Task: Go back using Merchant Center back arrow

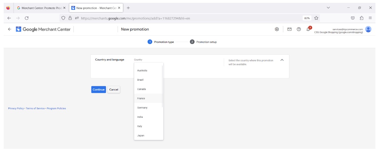Action: click(x=10, y=29)
